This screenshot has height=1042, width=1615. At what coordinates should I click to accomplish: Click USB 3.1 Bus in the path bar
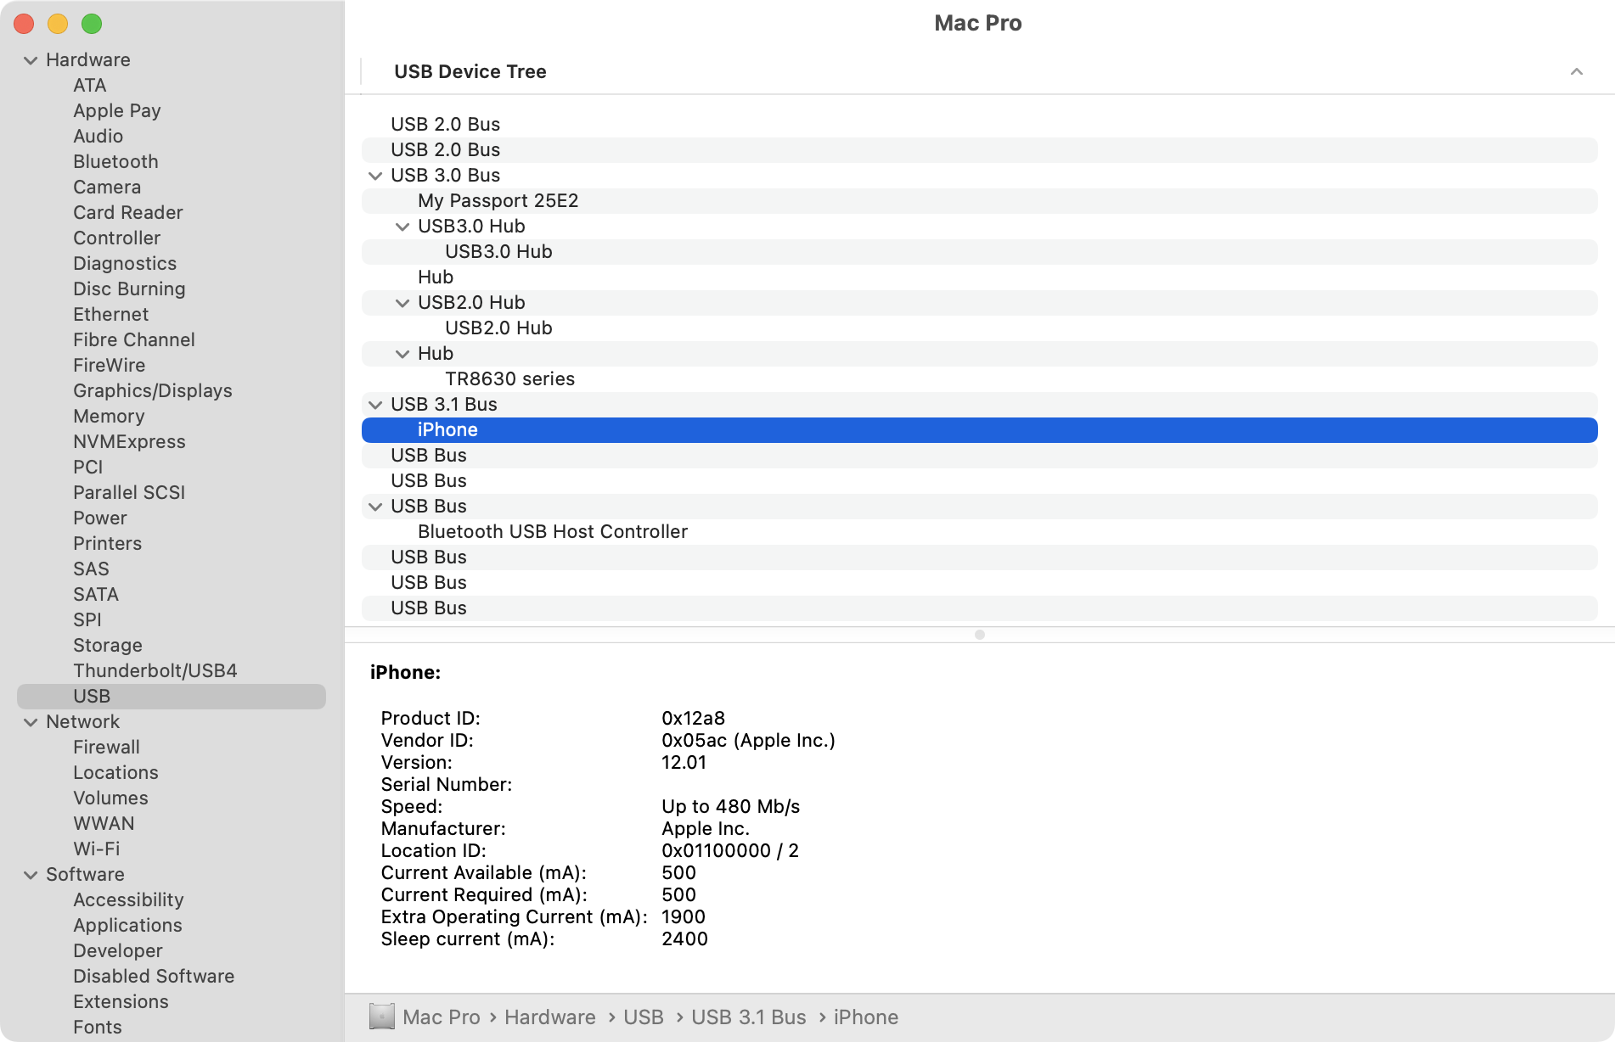coord(749,1017)
